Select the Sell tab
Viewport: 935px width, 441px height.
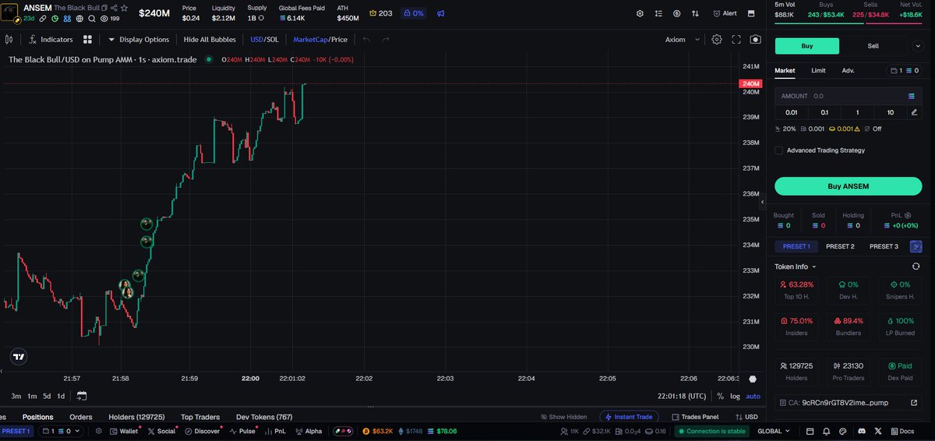[873, 46]
